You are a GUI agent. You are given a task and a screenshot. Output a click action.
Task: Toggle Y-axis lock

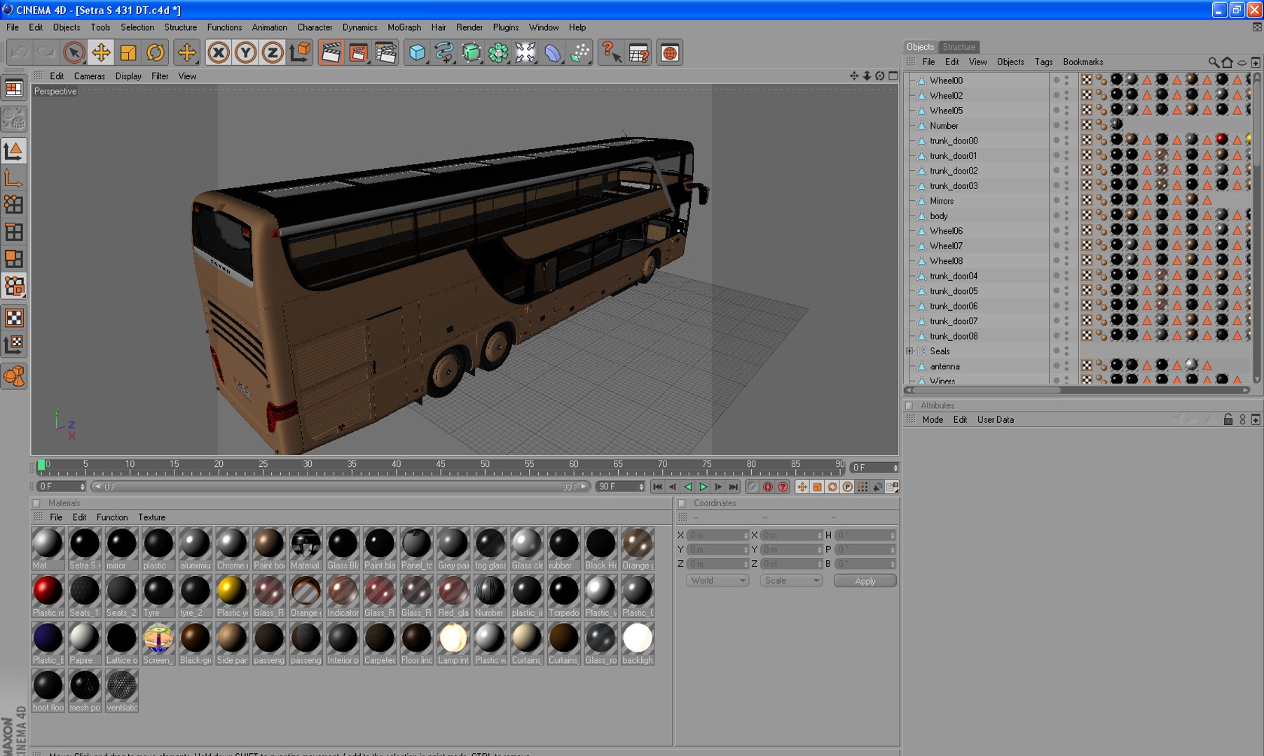(246, 52)
